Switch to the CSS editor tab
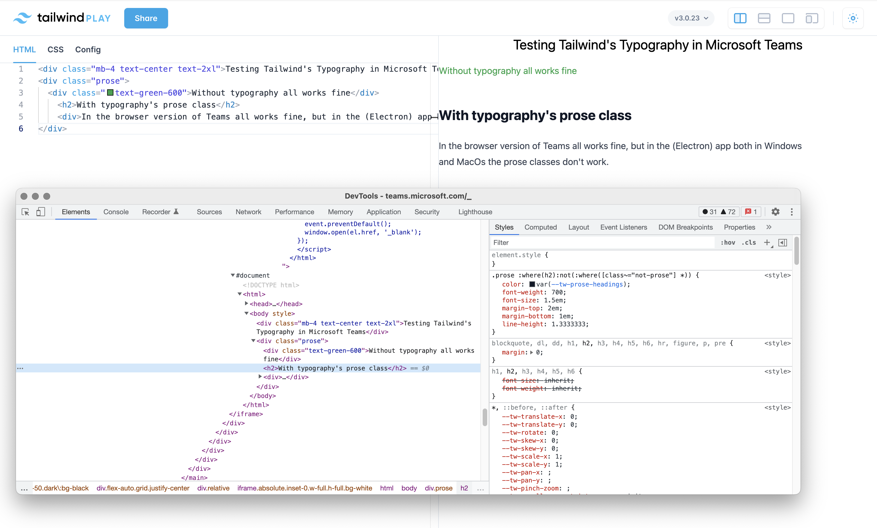 point(56,49)
